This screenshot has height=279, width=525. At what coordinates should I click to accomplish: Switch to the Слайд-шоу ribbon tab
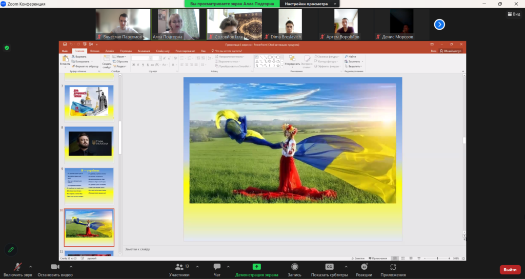pos(163,51)
